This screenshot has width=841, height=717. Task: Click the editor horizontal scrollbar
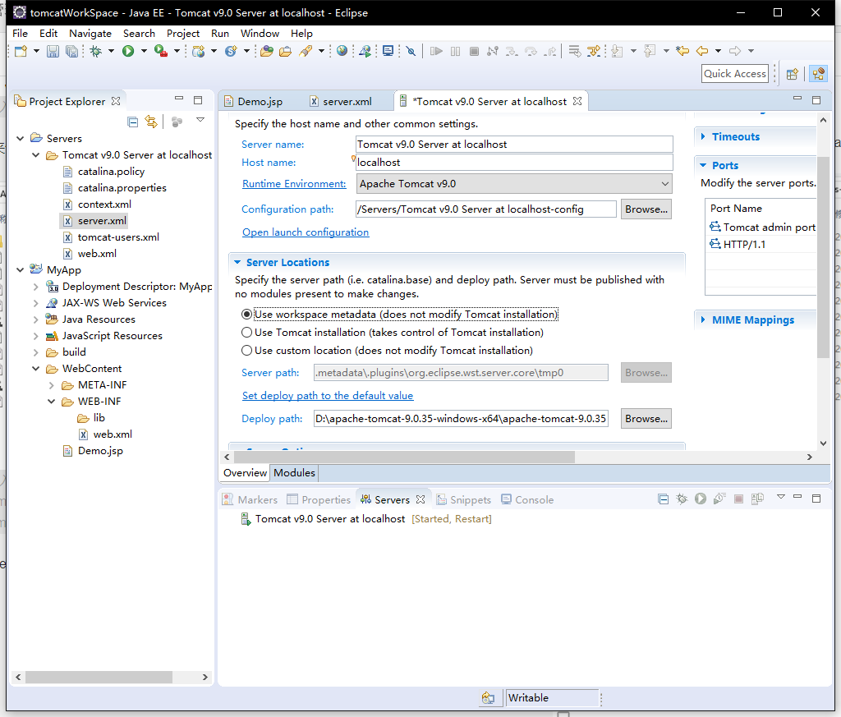pos(404,457)
